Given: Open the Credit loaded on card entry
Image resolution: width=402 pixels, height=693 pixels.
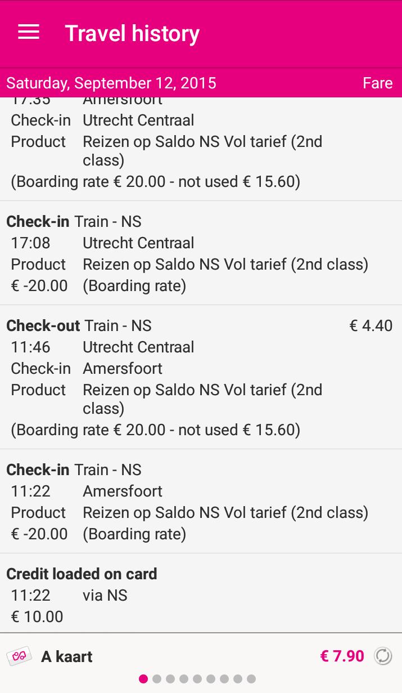Looking at the screenshot, I should [201, 594].
